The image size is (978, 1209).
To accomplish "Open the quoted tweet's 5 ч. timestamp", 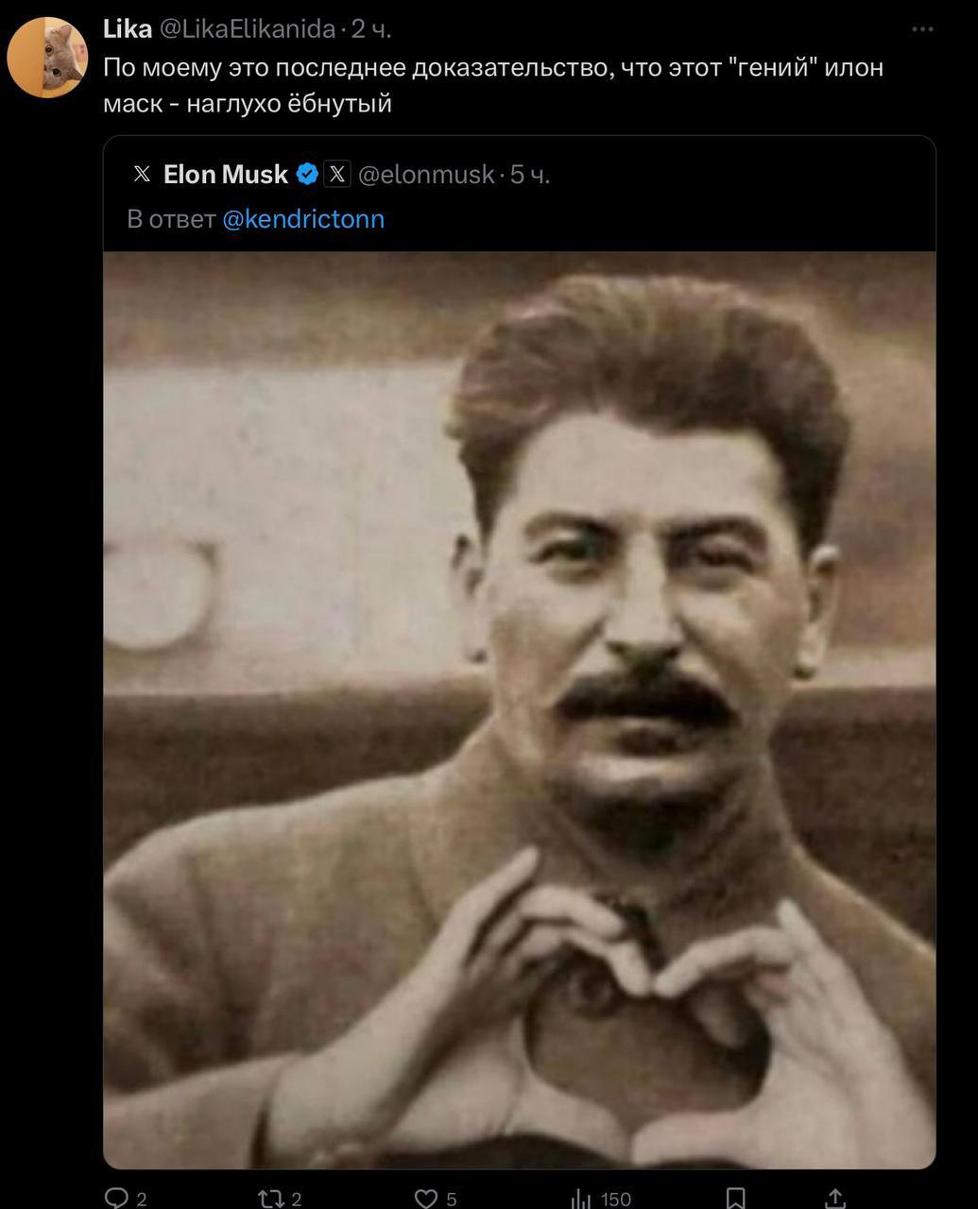I will [530, 174].
